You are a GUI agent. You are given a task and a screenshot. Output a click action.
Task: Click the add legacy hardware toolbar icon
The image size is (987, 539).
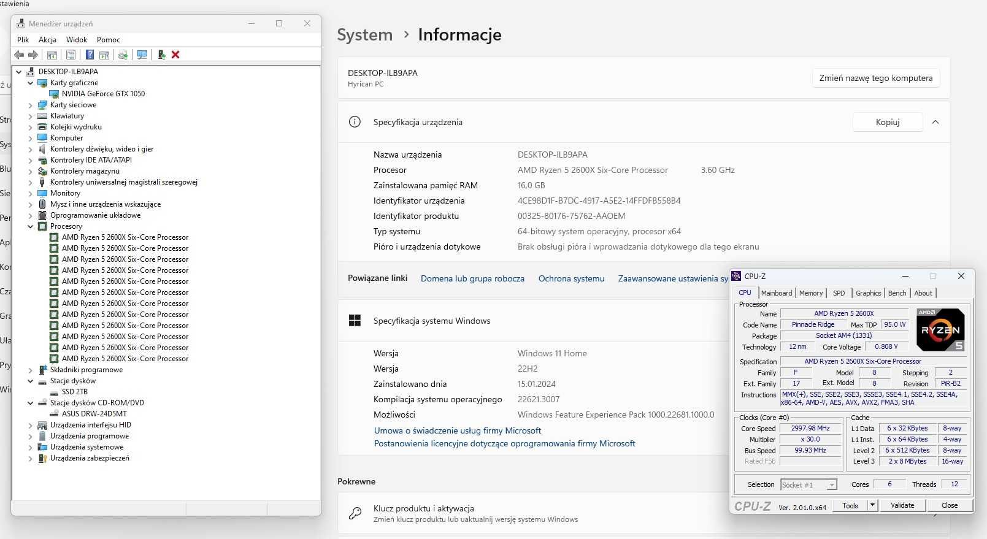[161, 55]
